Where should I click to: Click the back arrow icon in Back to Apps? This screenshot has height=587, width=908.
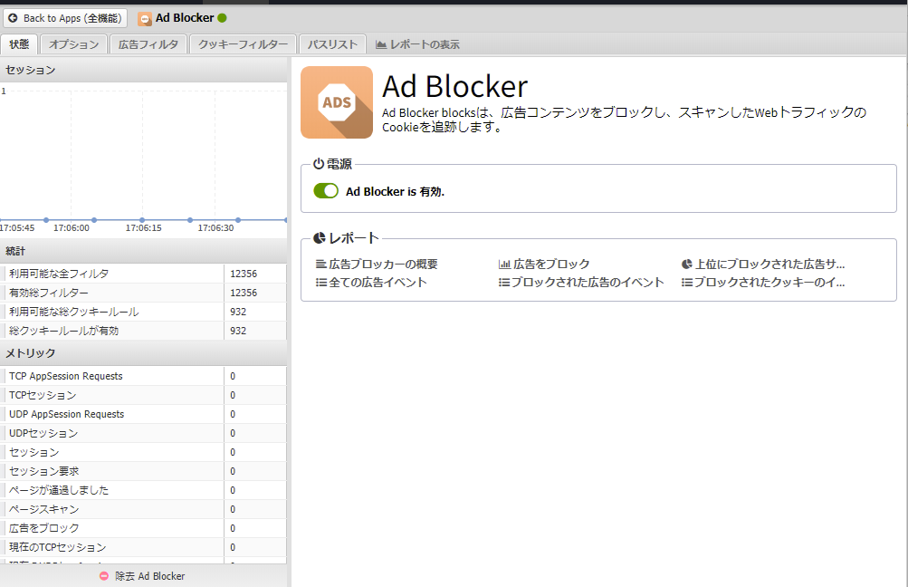coord(13,18)
